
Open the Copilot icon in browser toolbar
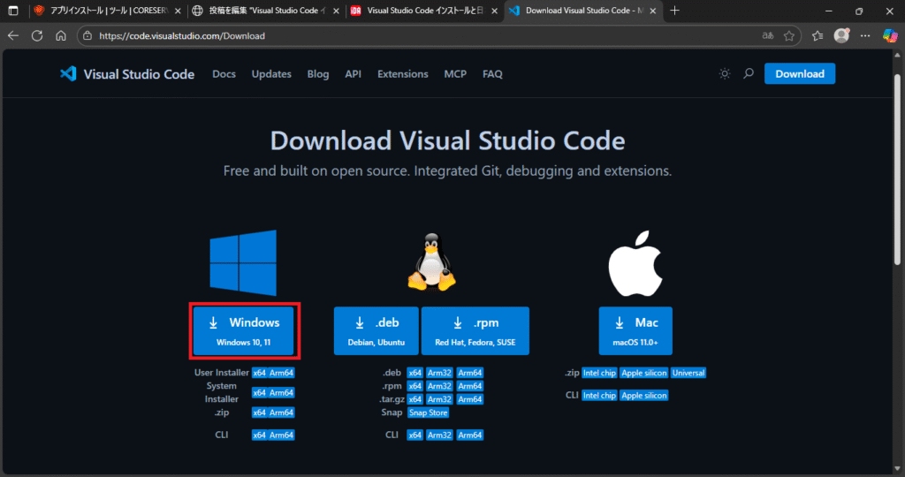tap(891, 36)
